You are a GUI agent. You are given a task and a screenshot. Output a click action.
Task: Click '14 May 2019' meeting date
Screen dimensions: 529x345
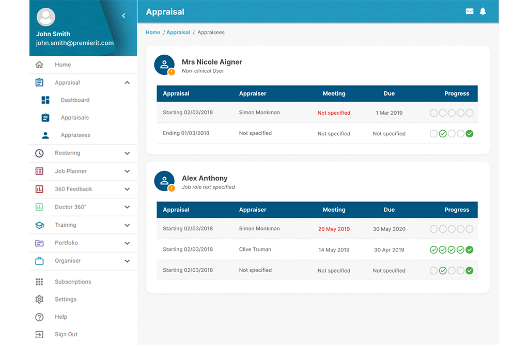pyautogui.click(x=334, y=250)
